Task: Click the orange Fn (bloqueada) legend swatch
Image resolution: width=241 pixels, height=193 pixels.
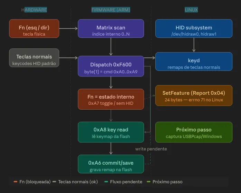Action: pos(16,182)
